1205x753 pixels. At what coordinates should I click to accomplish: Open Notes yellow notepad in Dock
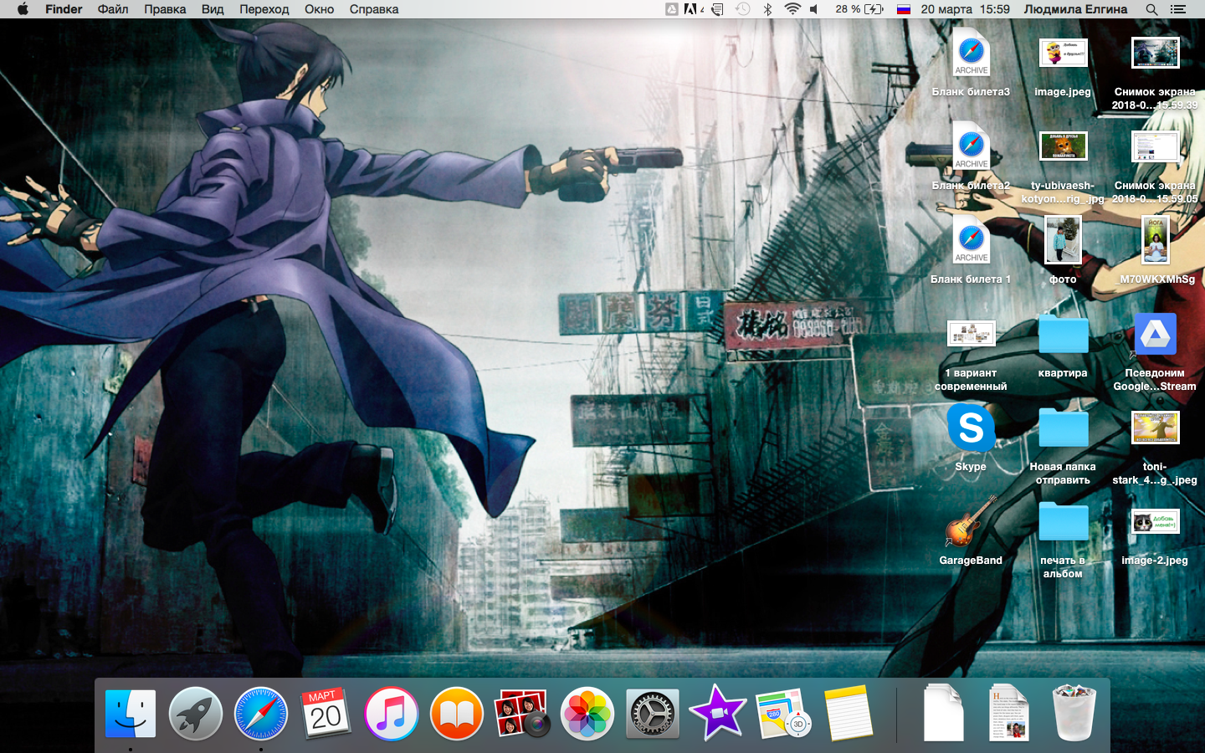848,714
